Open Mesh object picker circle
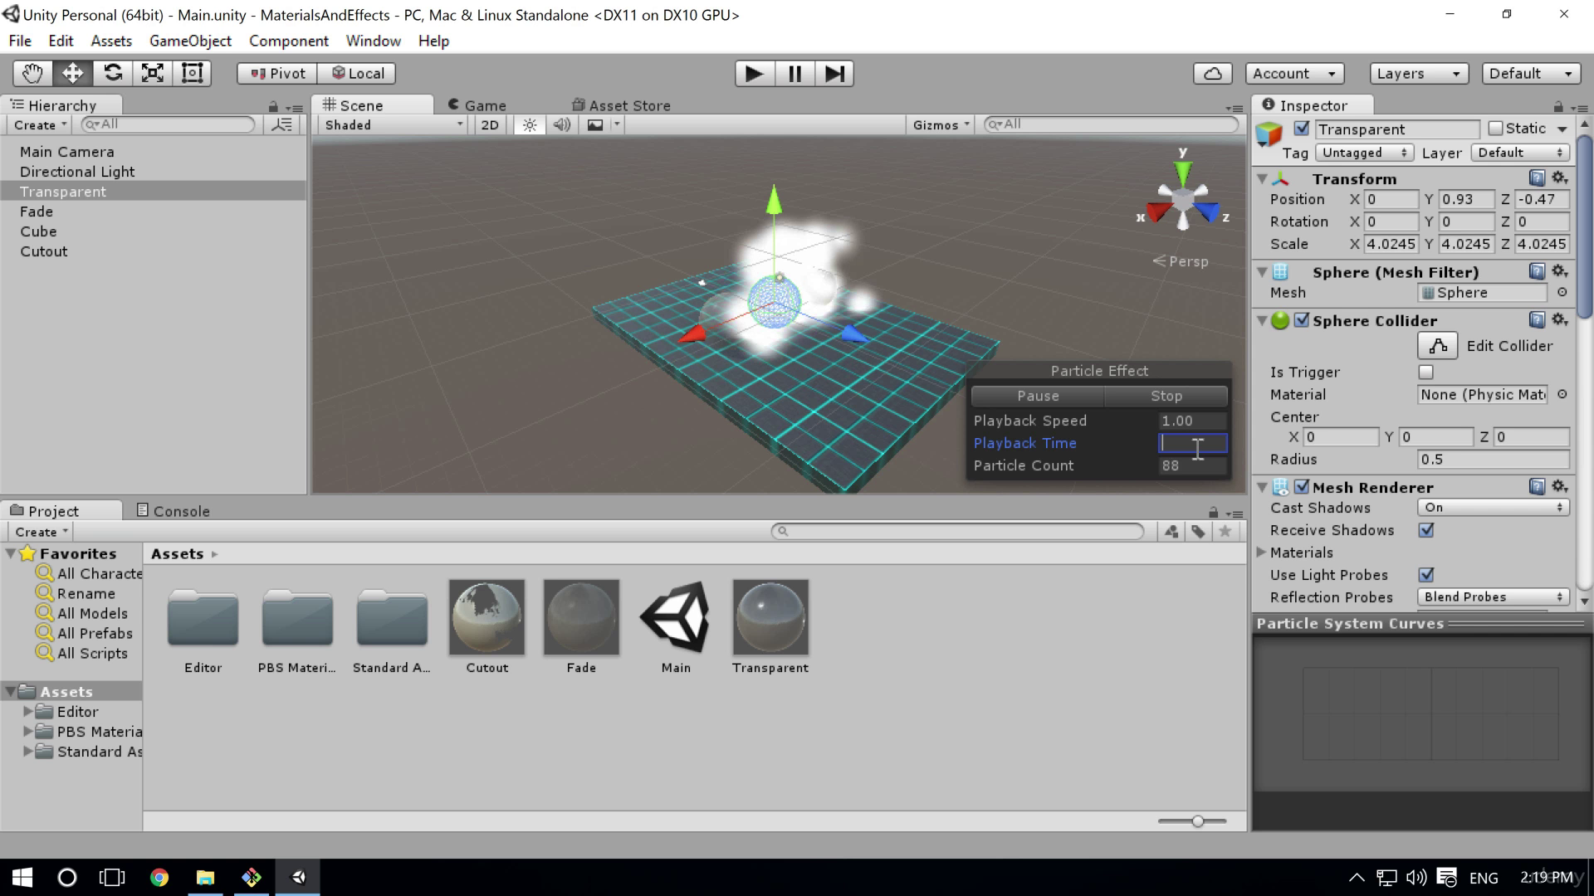The image size is (1594, 896). point(1562,292)
